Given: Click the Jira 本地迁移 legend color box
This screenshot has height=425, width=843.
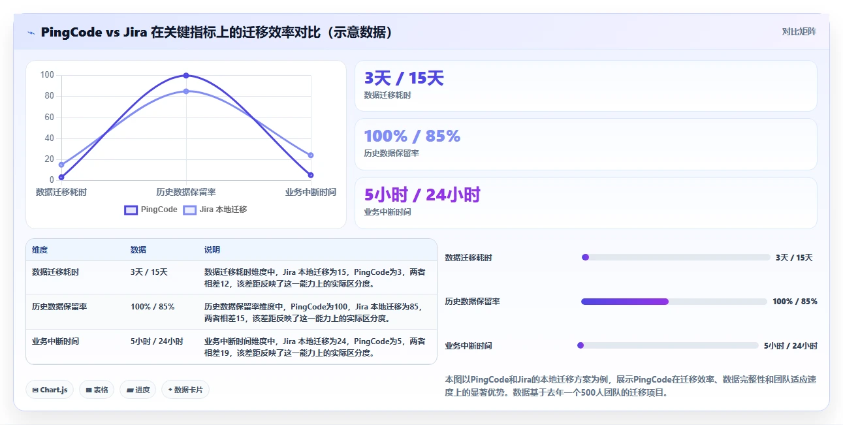Looking at the screenshot, I should tap(189, 210).
